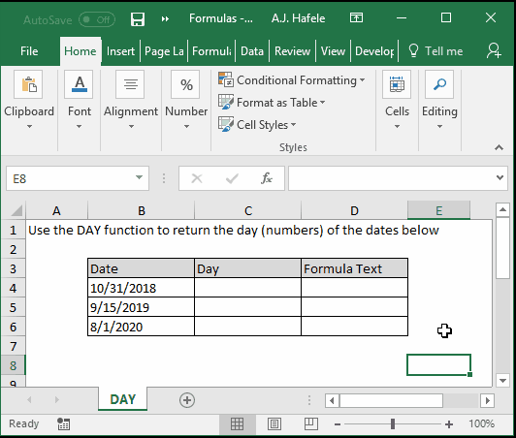The height and width of the screenshot is (438, 516).
Task: Select the 'Formula Text' header cell
Action: click(x=354, y=268)
